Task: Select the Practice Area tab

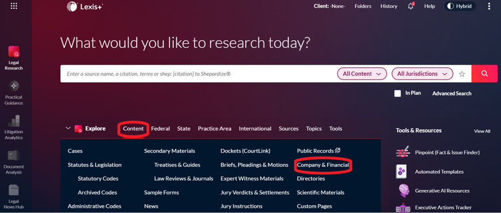Action: pos(214,129)
